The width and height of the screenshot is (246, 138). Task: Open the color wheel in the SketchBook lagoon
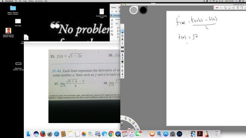(133, 123)
